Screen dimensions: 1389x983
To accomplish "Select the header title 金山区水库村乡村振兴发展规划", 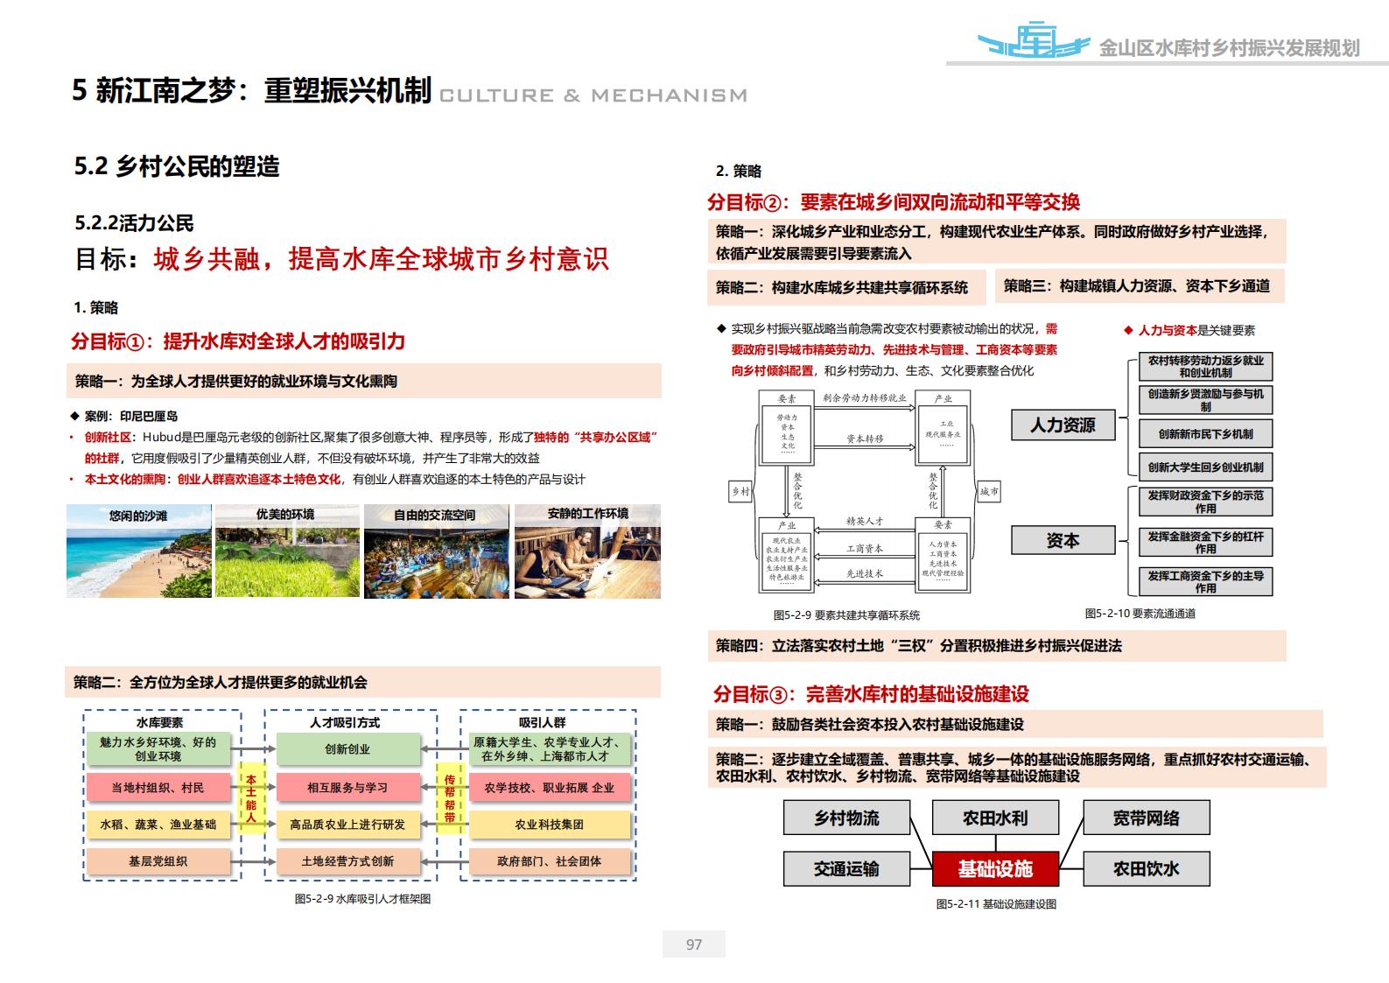I will (1229, 48).
